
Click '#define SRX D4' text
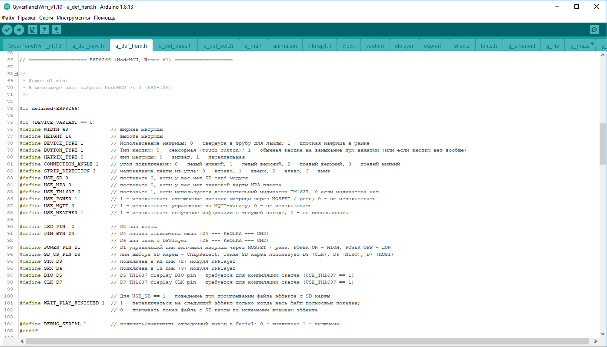coord(41,268)
